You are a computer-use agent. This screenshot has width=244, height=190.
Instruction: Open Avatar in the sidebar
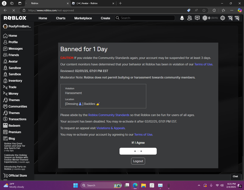point(10,61)
